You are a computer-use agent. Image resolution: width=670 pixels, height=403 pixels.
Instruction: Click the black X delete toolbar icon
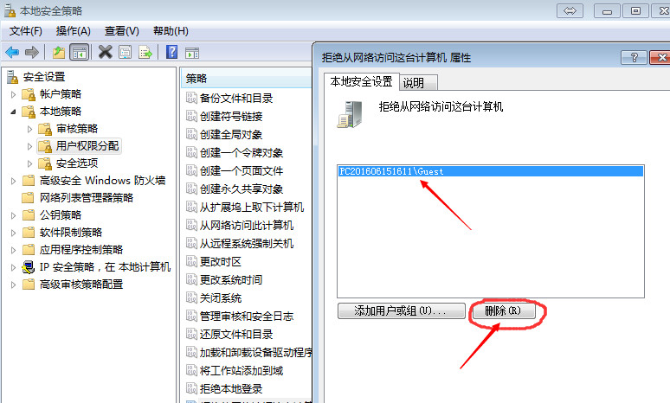point(105,52)
